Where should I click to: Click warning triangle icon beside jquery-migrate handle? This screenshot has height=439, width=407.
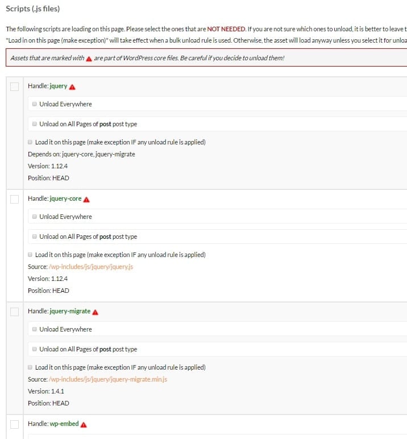95,312
